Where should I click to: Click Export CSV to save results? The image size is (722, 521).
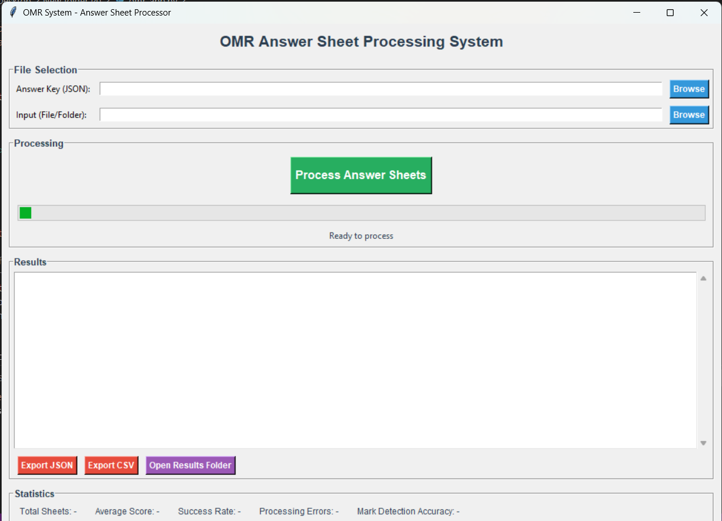[111, 465]
